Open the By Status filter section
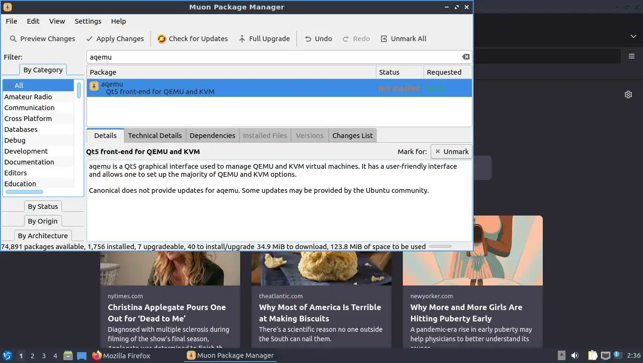The width and height of the screenshot is (643, 363). (43, 207)
